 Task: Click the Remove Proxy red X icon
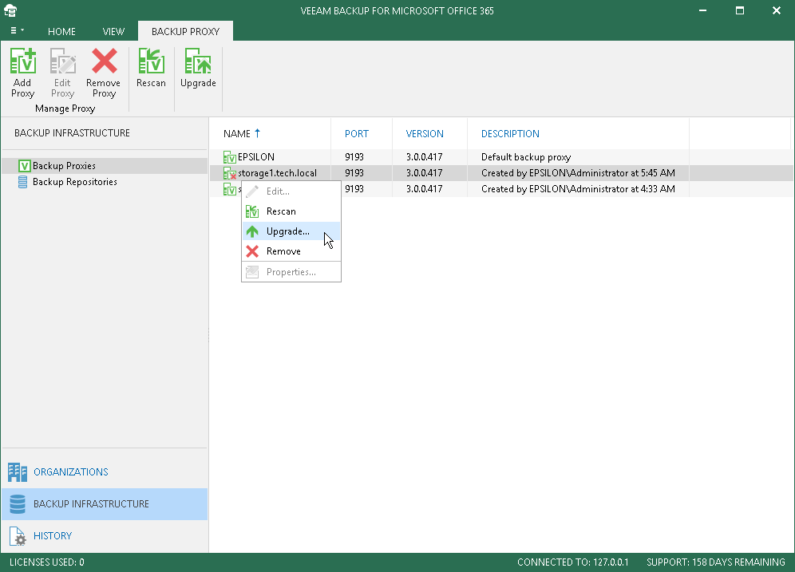(104, 61)
